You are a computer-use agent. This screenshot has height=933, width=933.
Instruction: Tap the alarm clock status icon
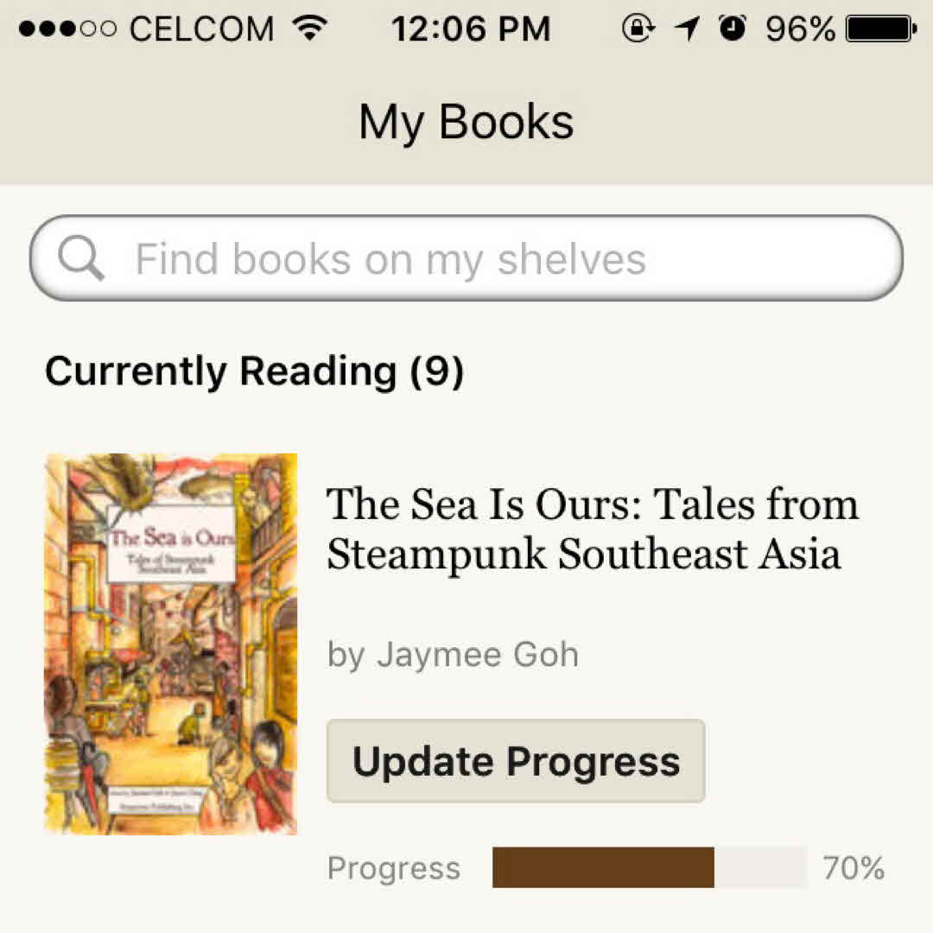tap(733, 29)
